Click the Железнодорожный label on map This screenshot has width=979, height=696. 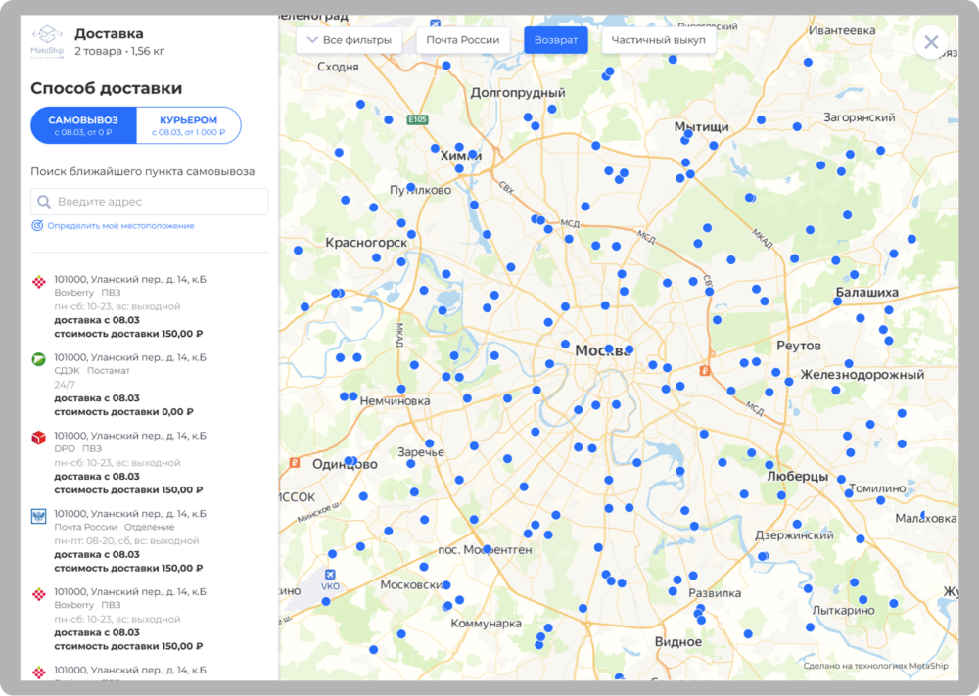pos(862,375)
